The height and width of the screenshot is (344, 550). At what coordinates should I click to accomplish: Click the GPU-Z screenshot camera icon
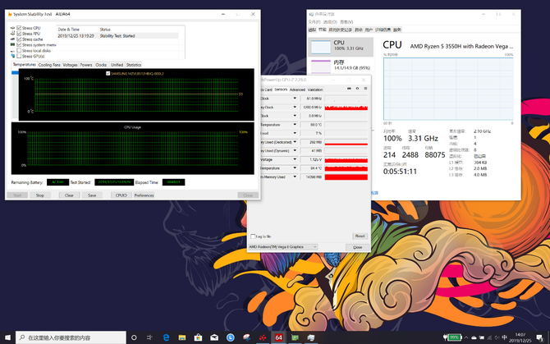[349, 89]
